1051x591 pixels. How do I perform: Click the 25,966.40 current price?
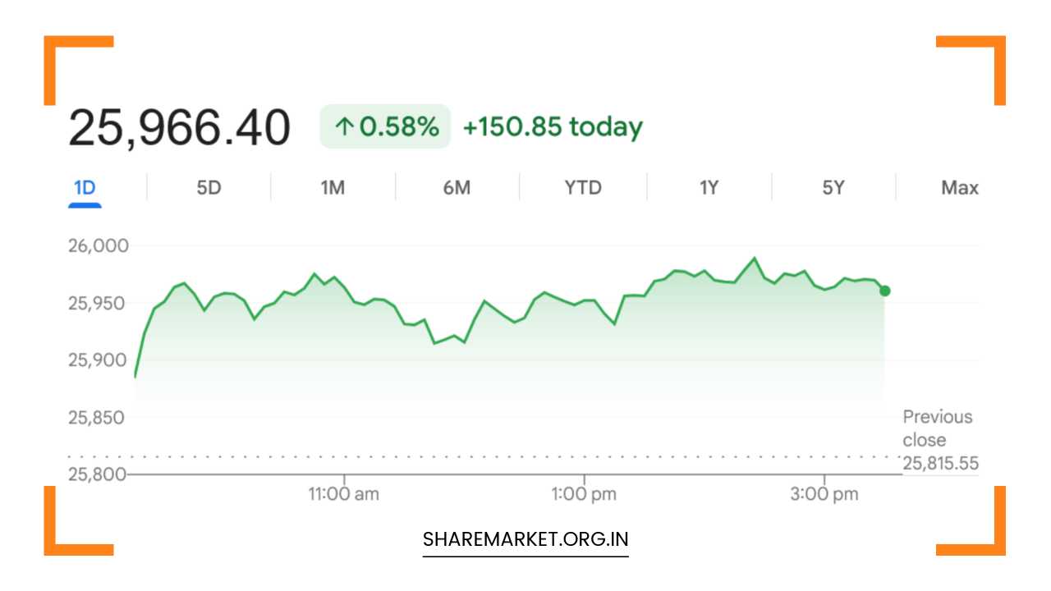point(179,129)
